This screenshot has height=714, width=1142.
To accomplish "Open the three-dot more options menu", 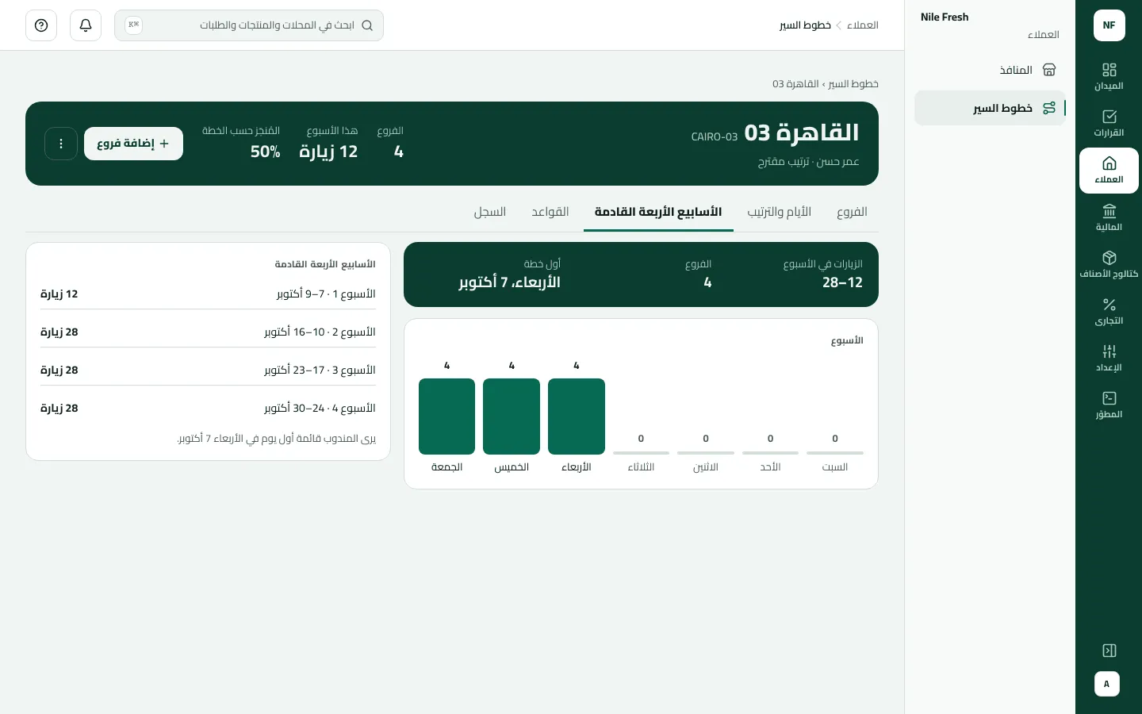I will (61, 144).
